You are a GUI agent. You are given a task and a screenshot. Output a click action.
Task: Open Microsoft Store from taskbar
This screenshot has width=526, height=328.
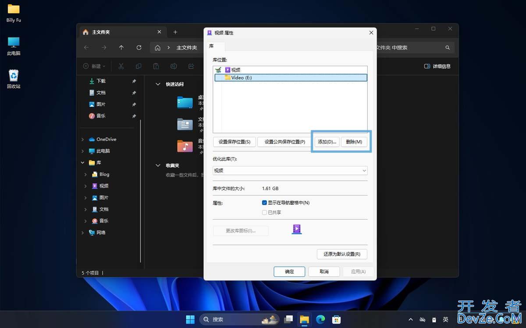[x=336, y=319]
